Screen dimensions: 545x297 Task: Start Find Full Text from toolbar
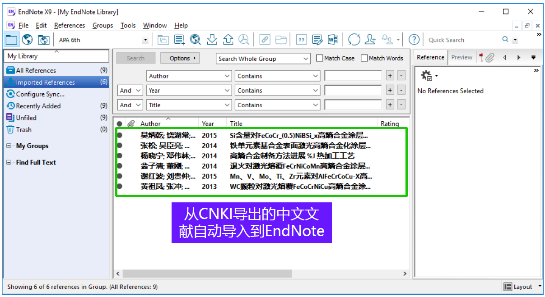tap(244, 40)
